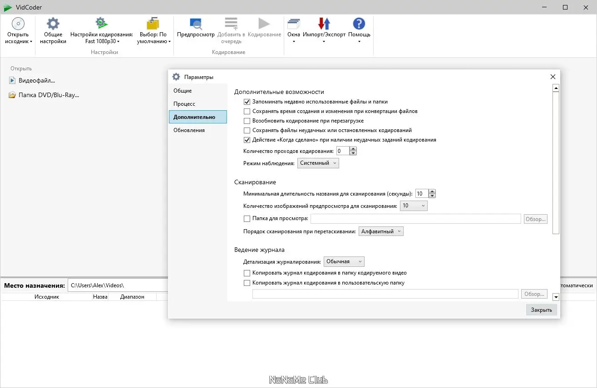Click the custom log folder path field

point(385,294)
